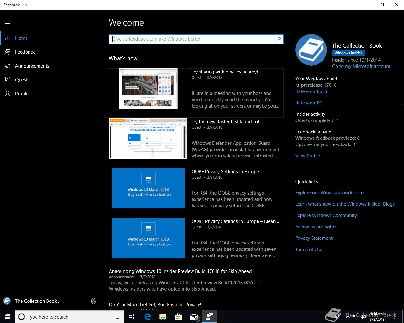Screen dimensions: 404x323
Task: Select the Home icon in sidebar
Action: tap(8, 38)
